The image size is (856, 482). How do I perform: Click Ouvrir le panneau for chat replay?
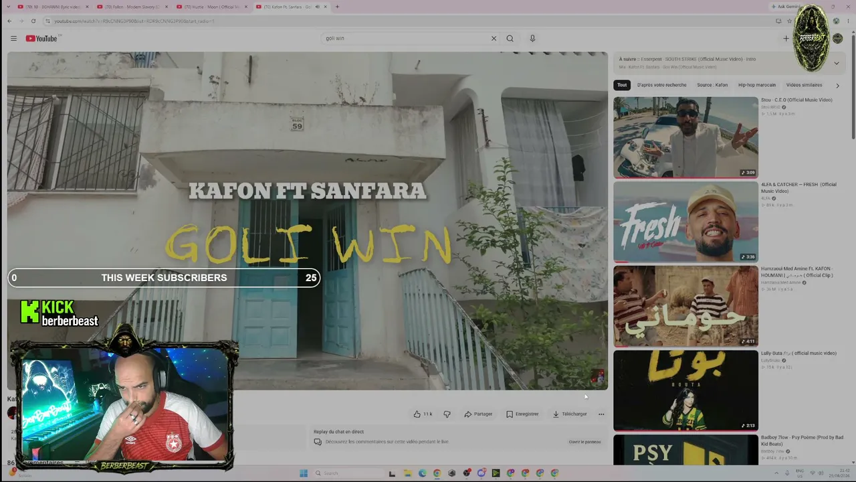click(x=584, y=442)
